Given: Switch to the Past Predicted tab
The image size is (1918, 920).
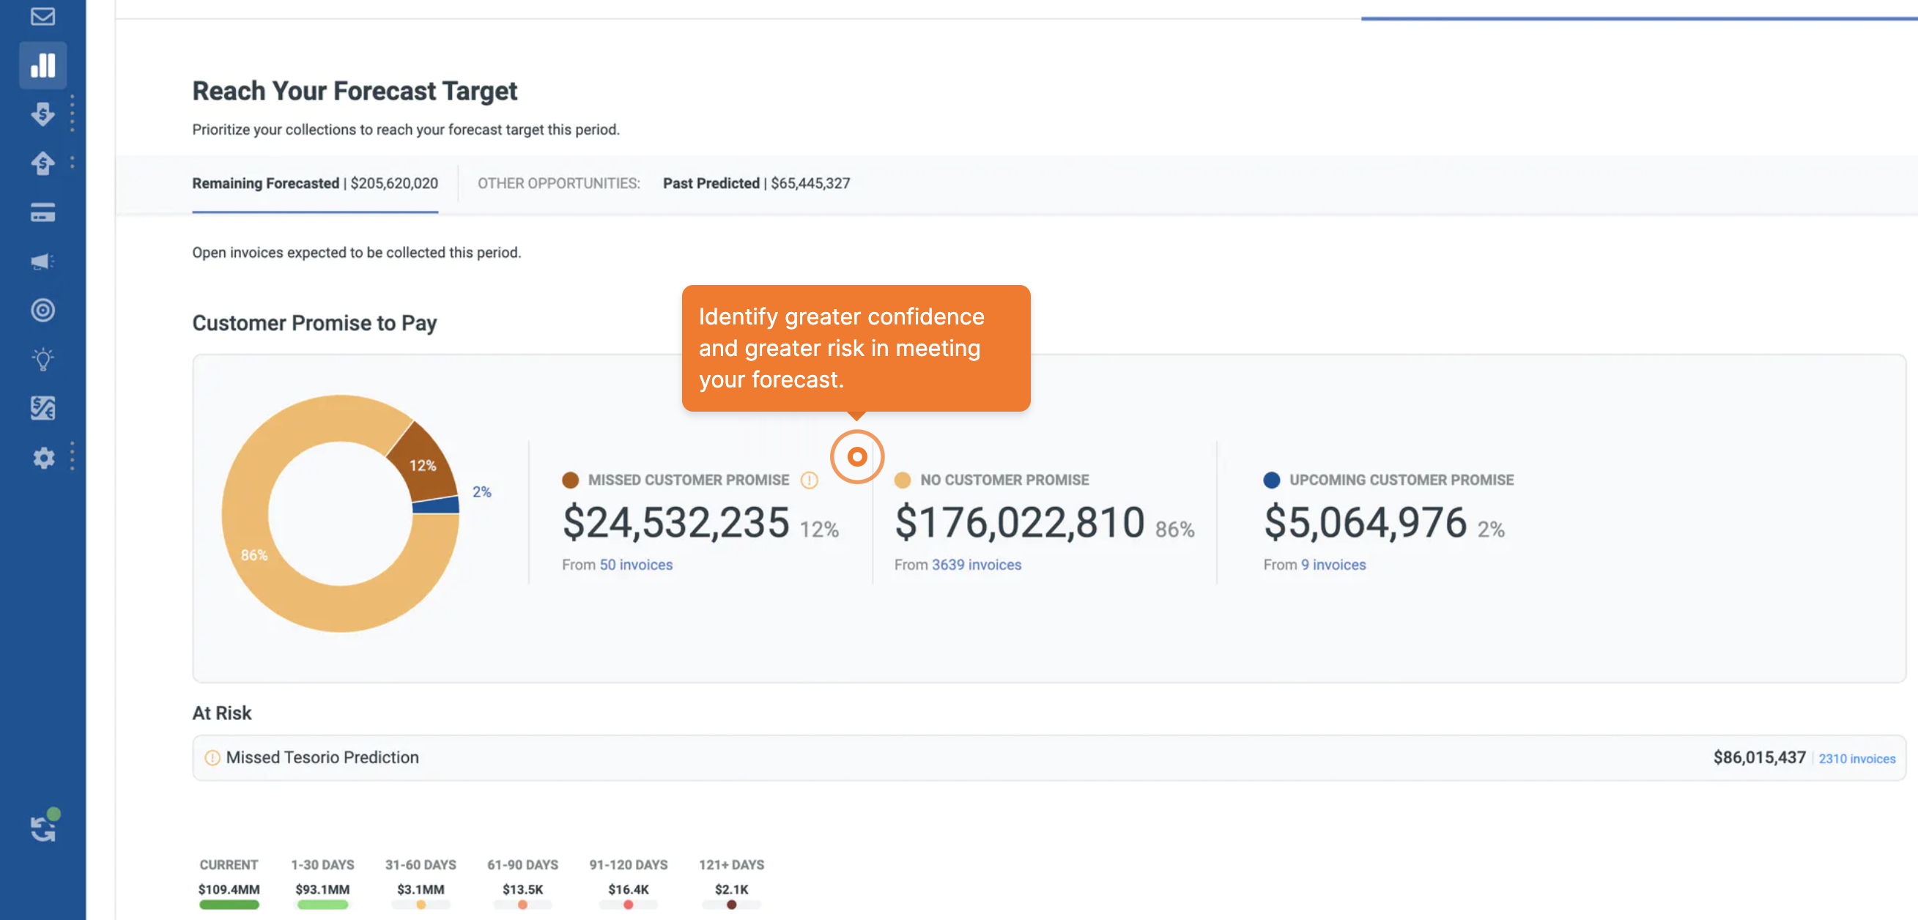Looking at the screenshot, I should tap(756, 183).
